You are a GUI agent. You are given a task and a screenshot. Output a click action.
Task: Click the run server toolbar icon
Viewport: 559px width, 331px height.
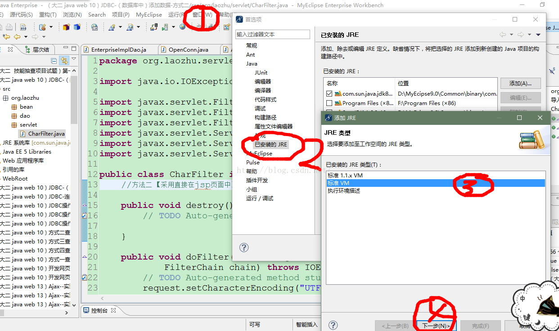[165, 27]
